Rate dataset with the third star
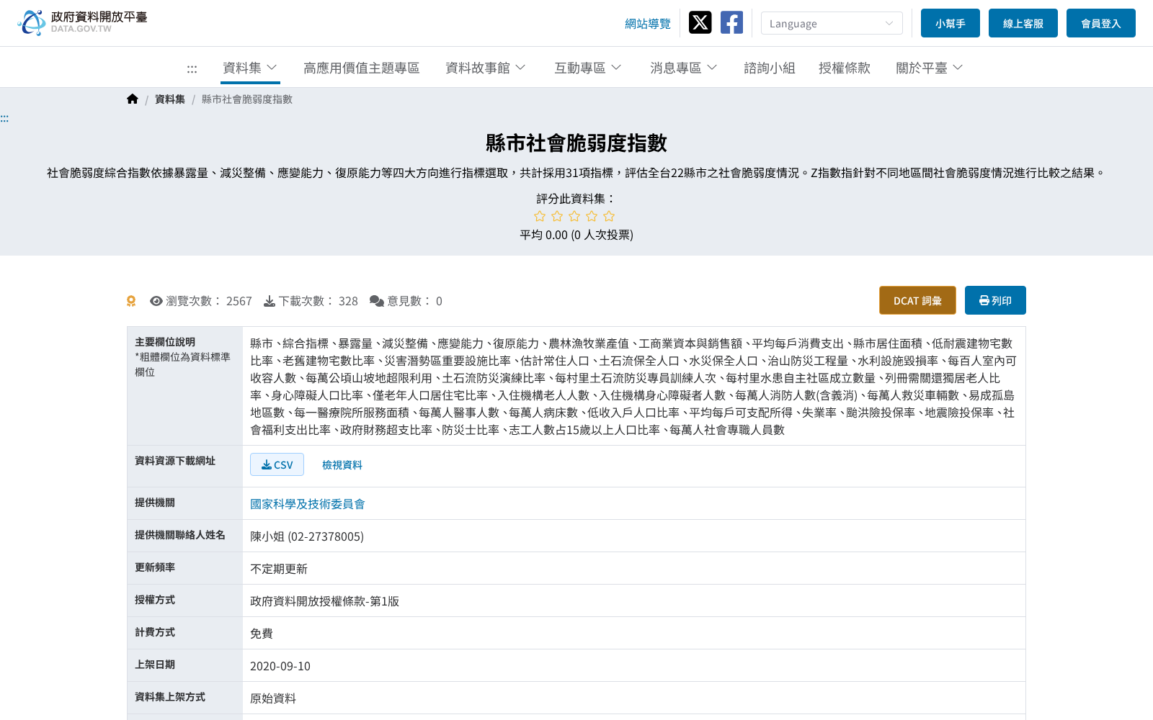 coord(574,216)
